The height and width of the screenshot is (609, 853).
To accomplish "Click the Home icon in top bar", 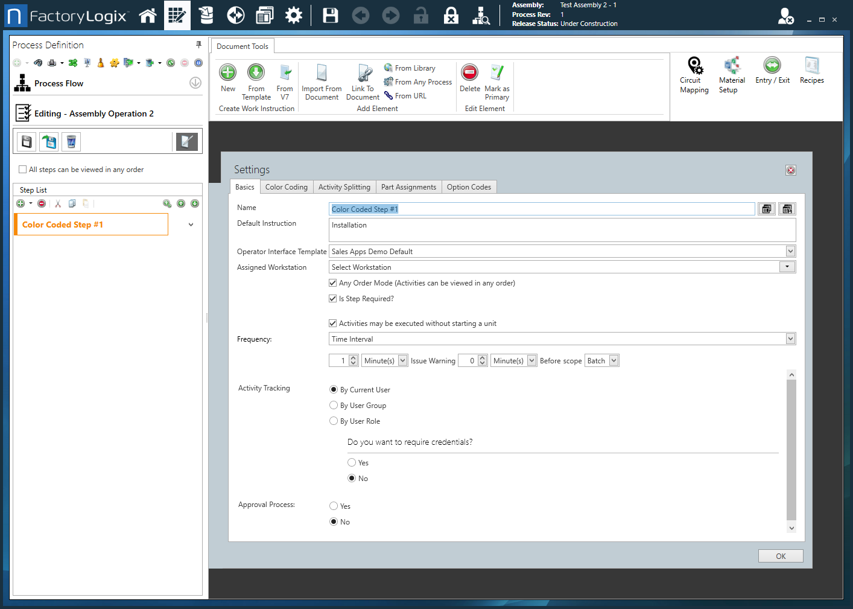I will 148,16.
